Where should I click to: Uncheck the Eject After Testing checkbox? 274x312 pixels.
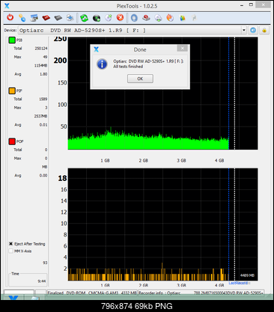point(11,244)
